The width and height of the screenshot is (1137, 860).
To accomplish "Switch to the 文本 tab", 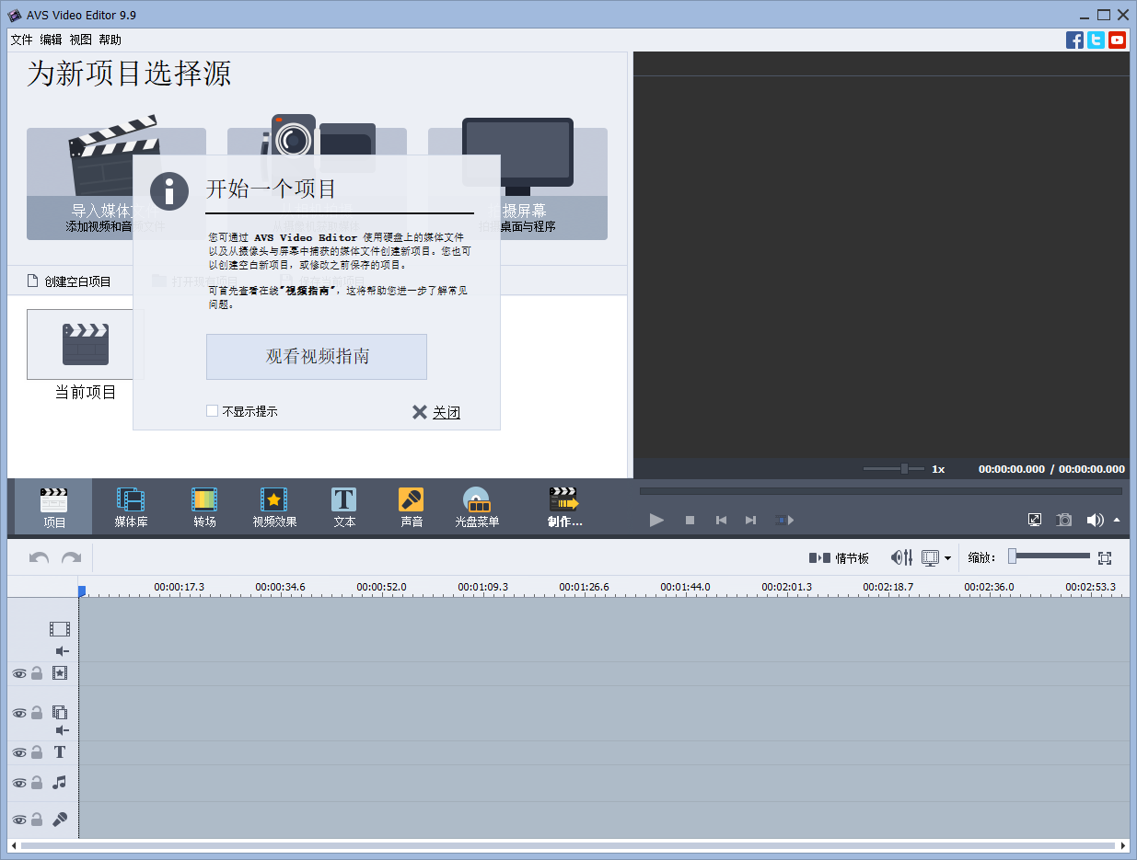I will (x=344, y=507).
